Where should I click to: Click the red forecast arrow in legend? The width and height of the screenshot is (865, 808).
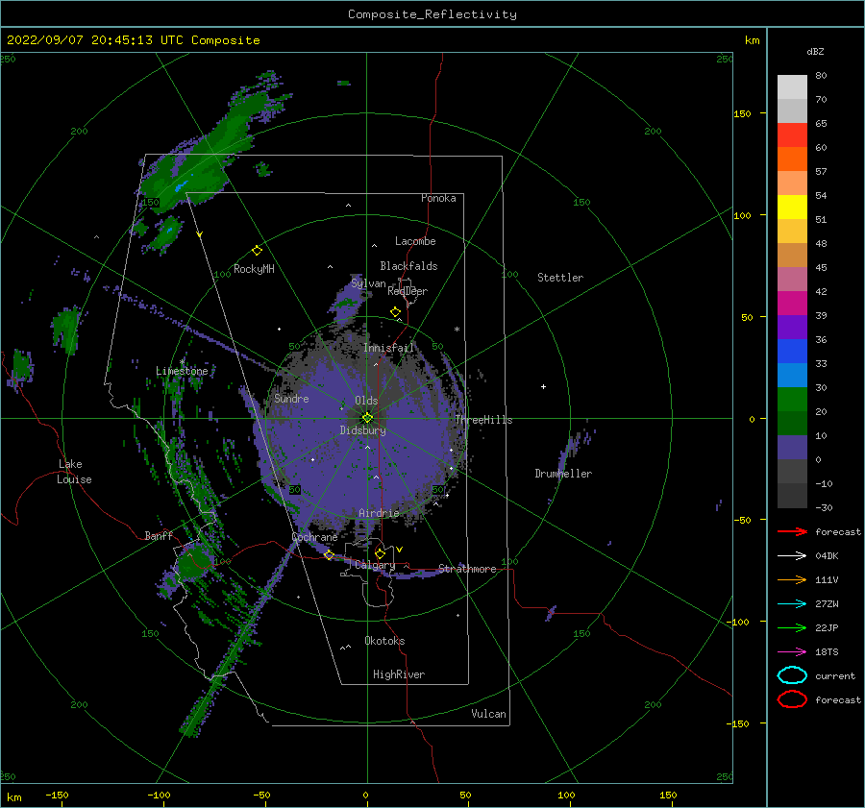792,531
